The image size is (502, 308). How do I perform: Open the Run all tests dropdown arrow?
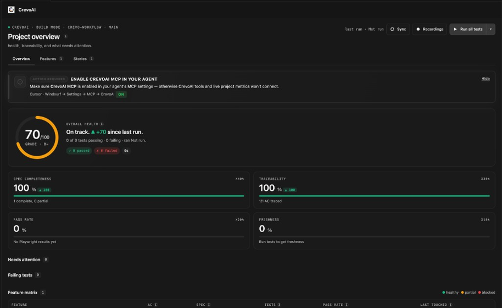[x=491, y=29]
